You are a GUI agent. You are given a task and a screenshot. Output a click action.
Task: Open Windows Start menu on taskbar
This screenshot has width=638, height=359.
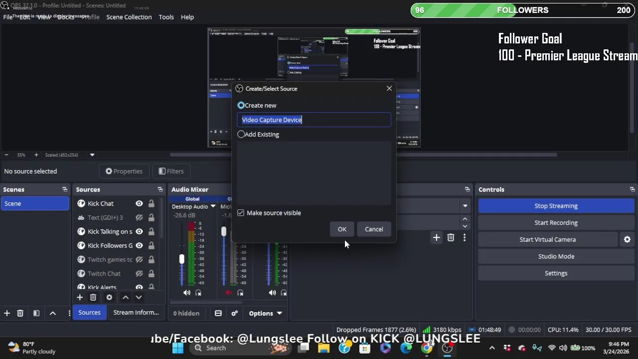point(178,348)
